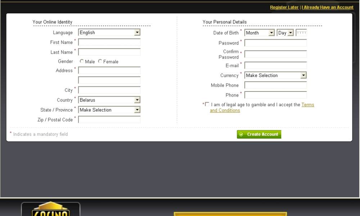
Task: Focus the First Name input field
Action: 109,42
